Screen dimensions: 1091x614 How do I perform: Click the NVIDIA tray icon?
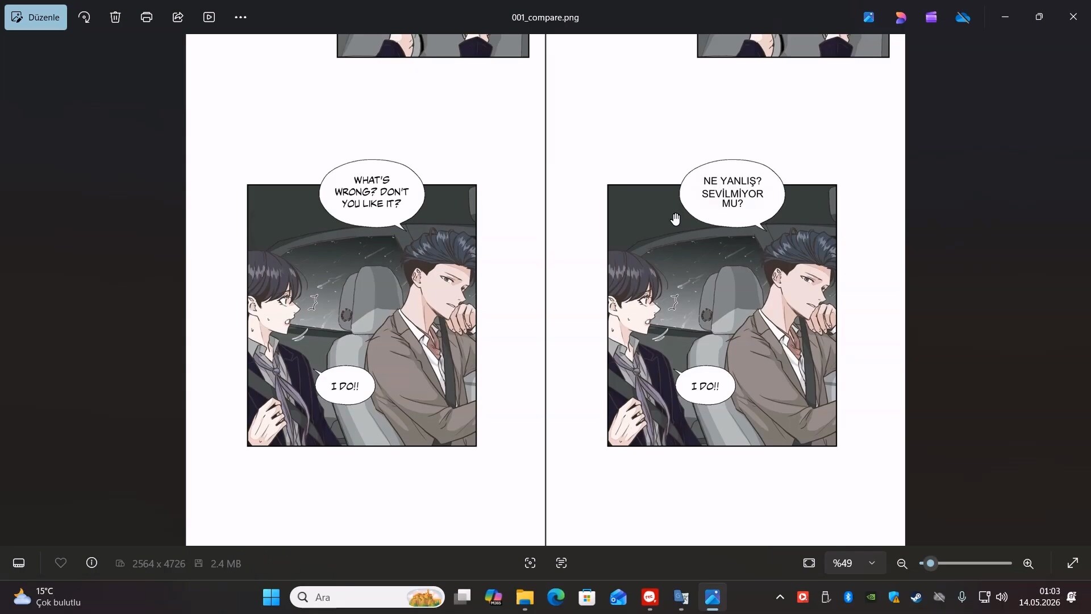[x=871, y=597]
